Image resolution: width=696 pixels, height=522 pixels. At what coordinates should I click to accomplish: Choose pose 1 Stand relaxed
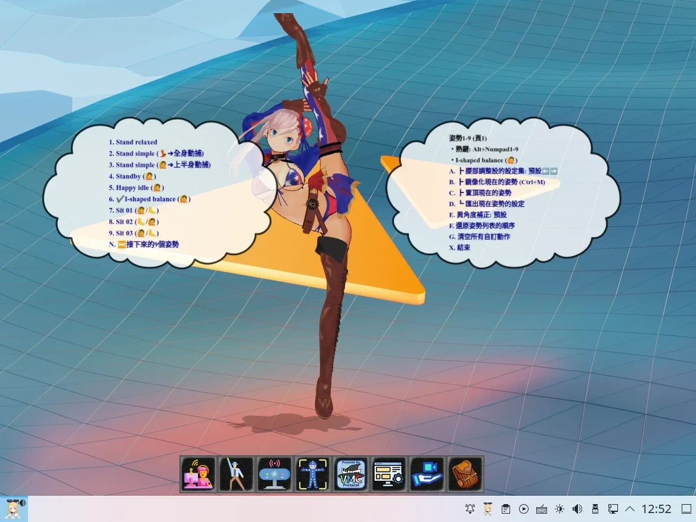point(136,142)
